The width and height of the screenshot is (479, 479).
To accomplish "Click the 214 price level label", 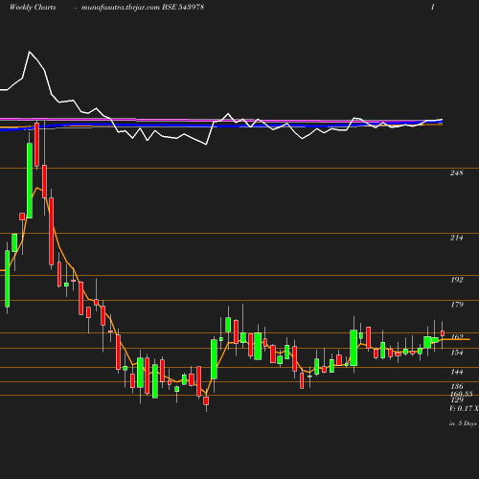I will coord(457,238).
